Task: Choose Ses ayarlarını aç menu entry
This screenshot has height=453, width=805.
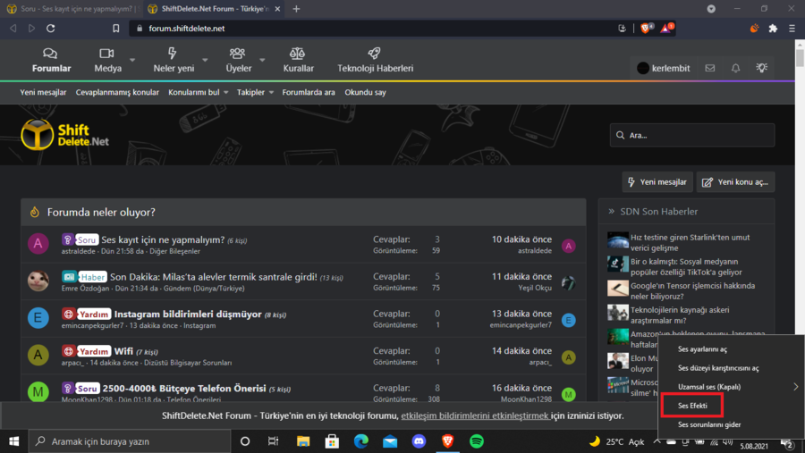Action: pyautogui.click(x=702, y=348)
